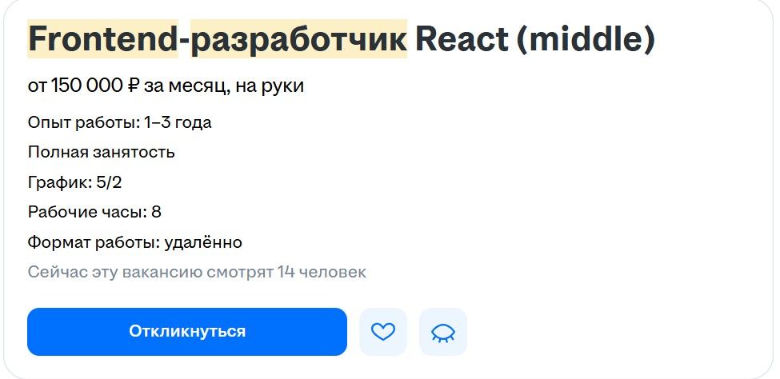Screen dimensions: 780x379
Task: Click the 1–3 года experience value
Action: click(x=178, y=122)
